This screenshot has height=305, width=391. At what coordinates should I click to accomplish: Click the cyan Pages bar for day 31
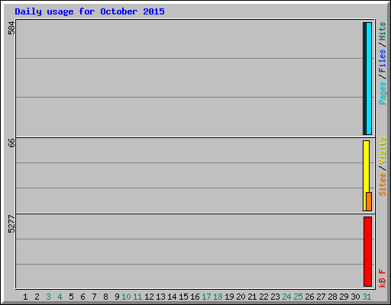[369, 79]
